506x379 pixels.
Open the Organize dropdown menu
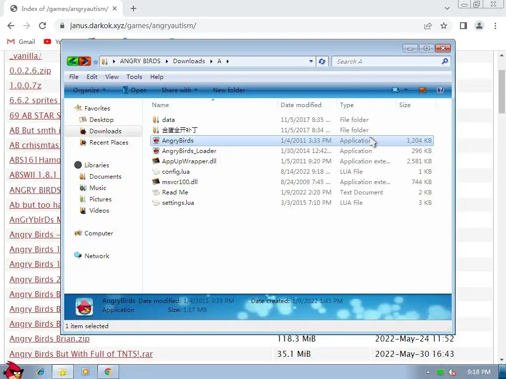[89, 90]
